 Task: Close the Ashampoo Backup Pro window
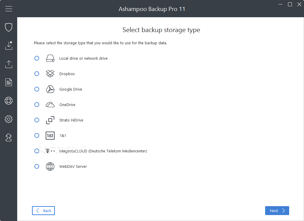(299, 4)
